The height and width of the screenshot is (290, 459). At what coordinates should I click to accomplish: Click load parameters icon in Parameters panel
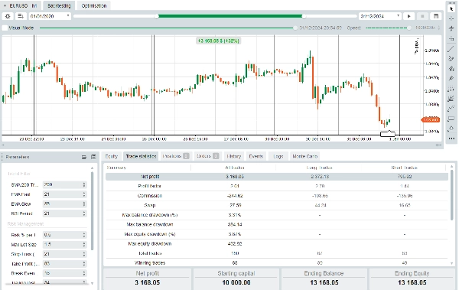(84, 157)
